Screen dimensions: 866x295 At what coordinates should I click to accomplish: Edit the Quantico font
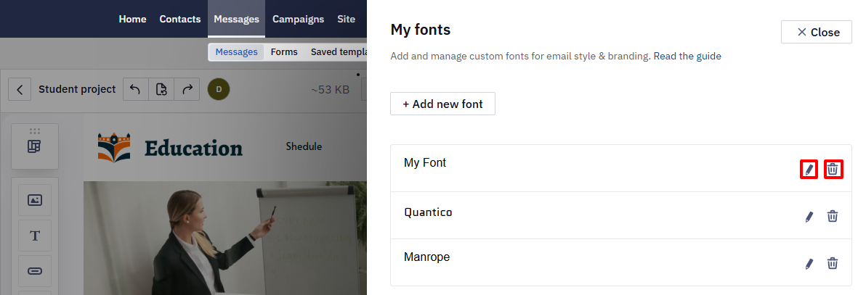tap(809, 217)
